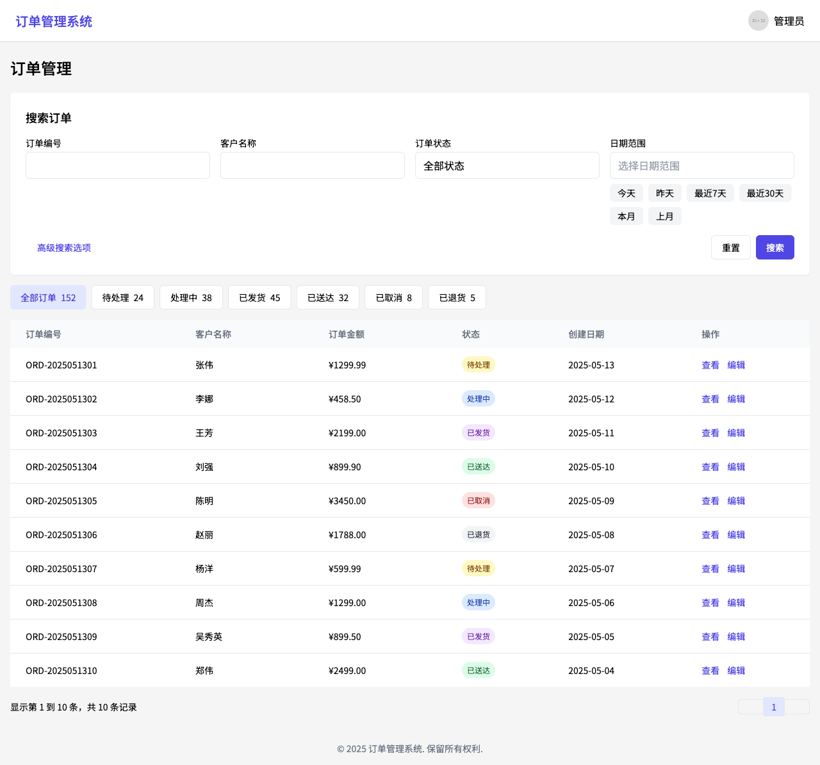820x765 pixels.
Task: Click the admin avatar image
Action: (758, 21)
